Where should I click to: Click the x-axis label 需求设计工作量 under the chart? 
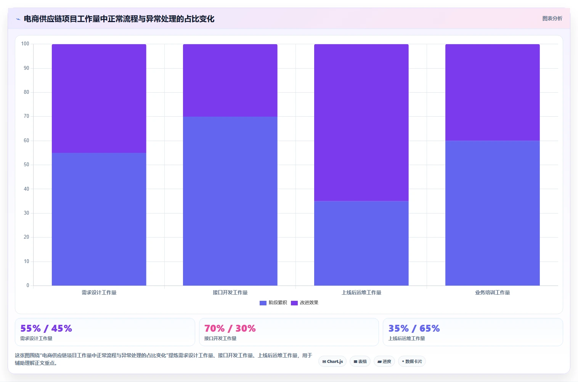point(99,292)
